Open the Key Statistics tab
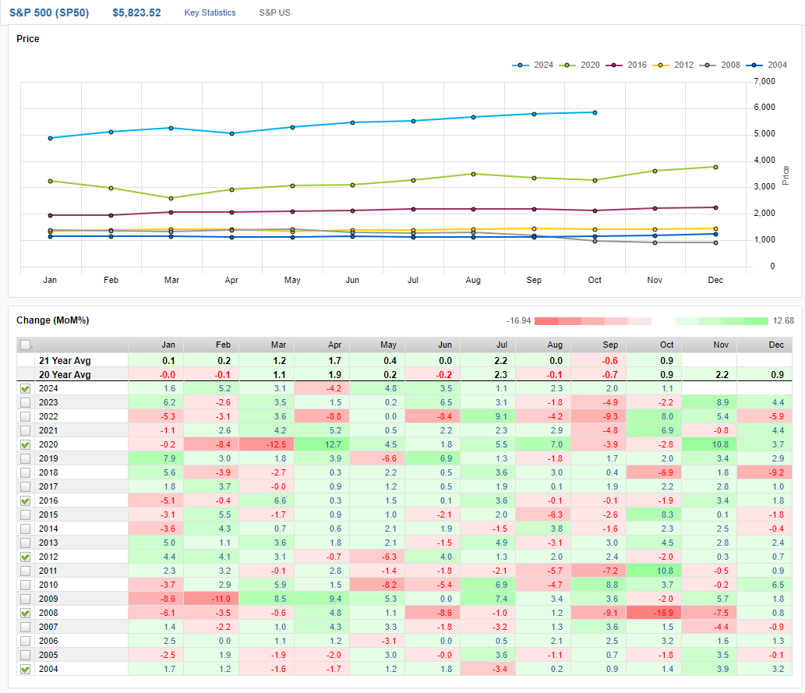This screenshot has height=693, width=805. 210,12
